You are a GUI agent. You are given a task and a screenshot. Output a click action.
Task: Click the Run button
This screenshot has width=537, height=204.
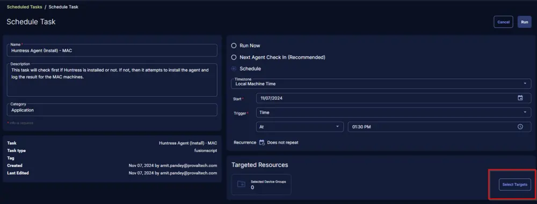click(x=524, y=22)
